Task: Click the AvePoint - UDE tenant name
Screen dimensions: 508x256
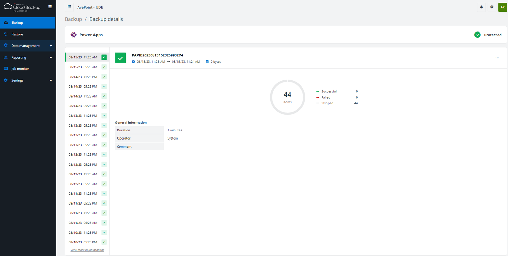Action: pyautogui.click(x=90, y=7)
